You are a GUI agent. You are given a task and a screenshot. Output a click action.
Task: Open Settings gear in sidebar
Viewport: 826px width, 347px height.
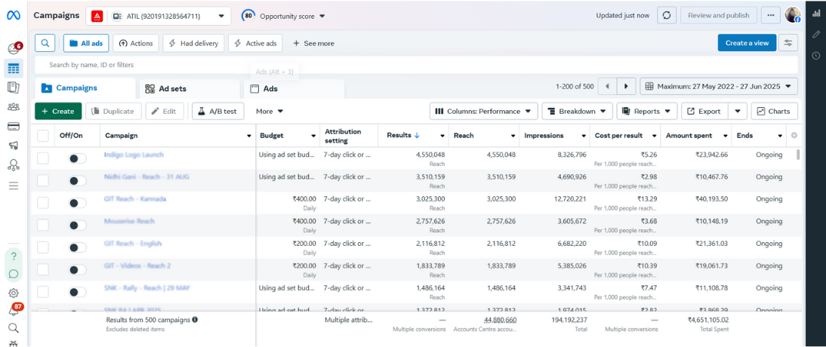(x=14, y=293)
